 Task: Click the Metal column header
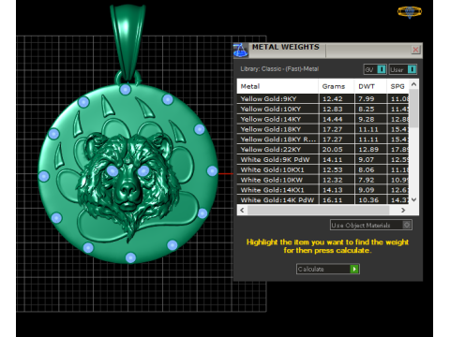pos(277,86)
